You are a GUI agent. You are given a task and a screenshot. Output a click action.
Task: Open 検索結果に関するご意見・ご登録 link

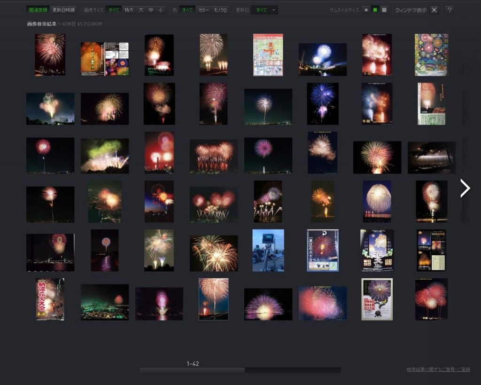tap(438, 369)
